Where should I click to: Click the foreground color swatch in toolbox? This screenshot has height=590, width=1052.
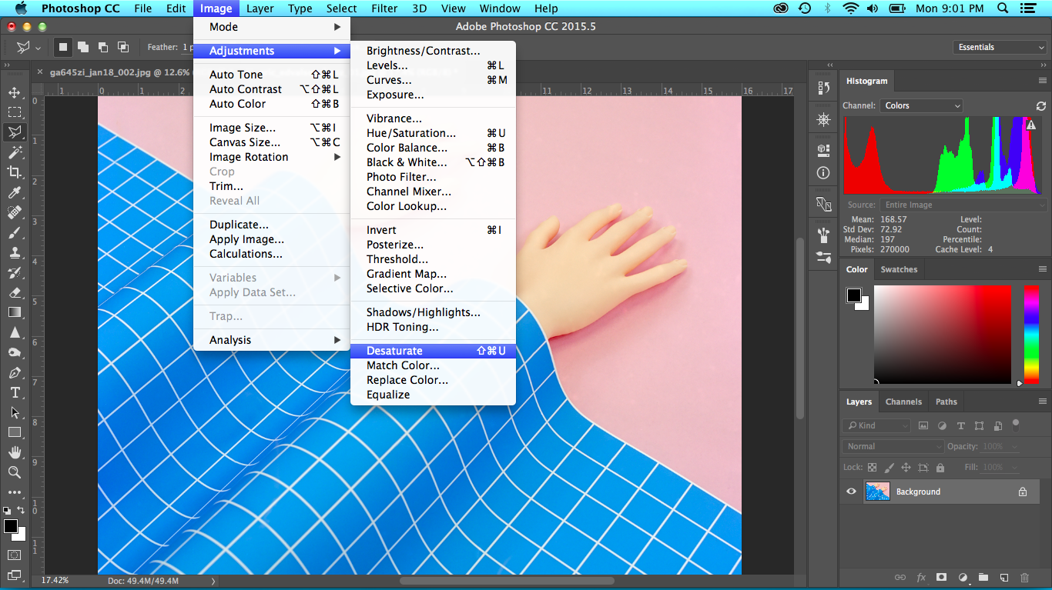(x=10, y=526)
